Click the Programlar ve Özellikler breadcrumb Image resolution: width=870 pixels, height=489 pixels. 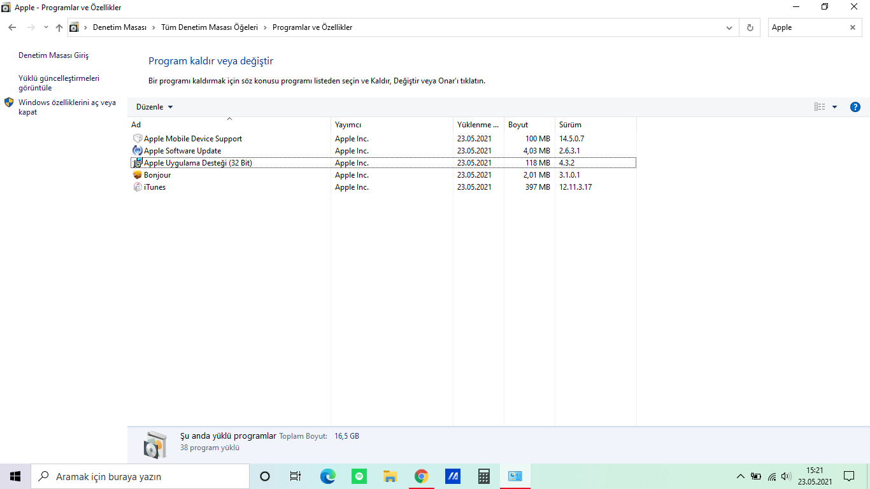pyautogui.click(x=312, y=27)
